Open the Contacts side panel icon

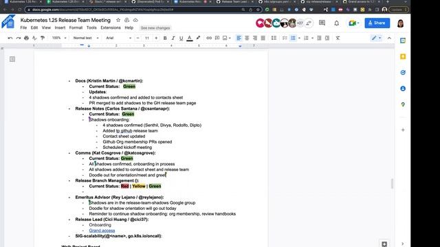403,89
